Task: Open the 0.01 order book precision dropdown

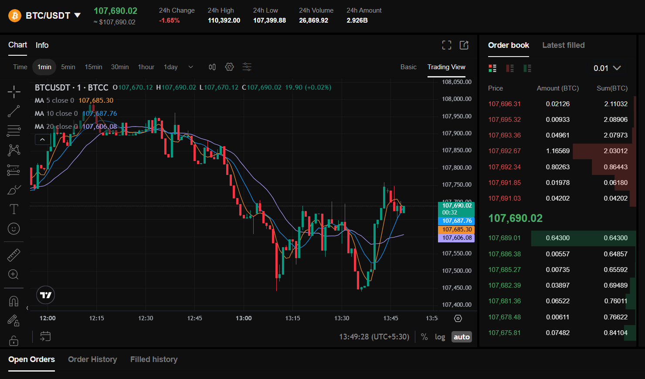Action: [608, 68]
